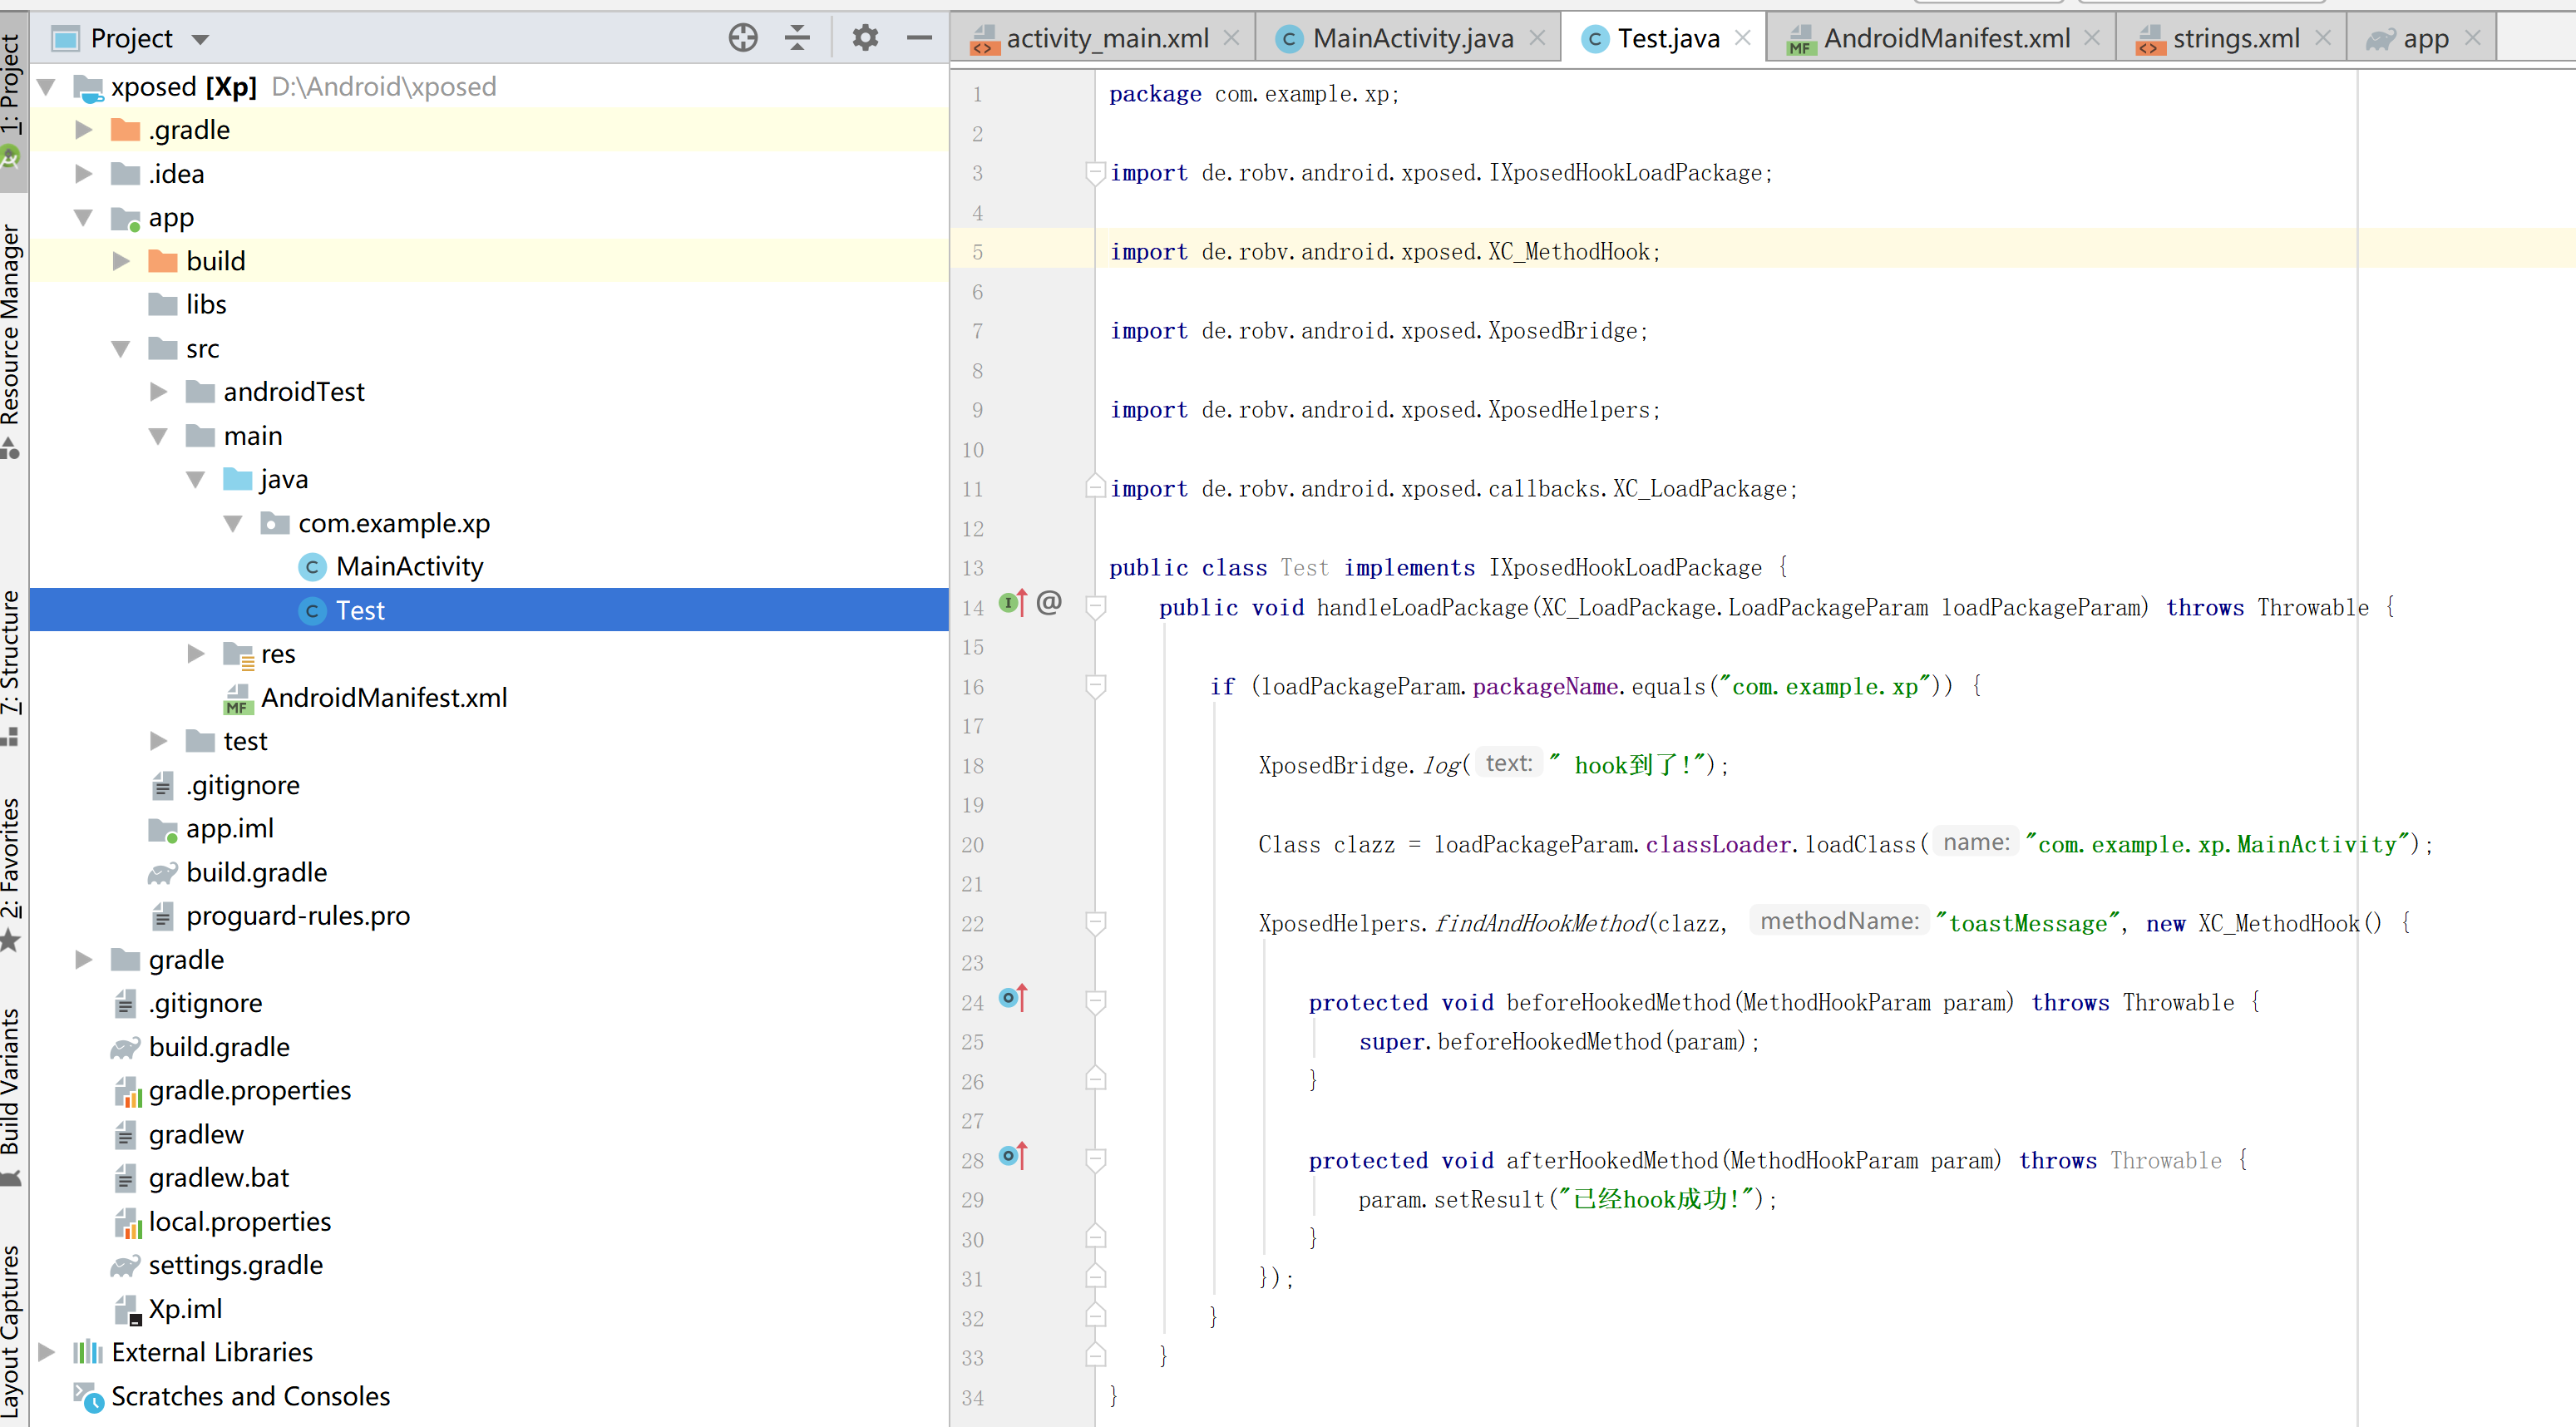Image resolution: width=2576 pixels, height=1427 pixels.
Task: Toggle the Favorites tool window
Action: click(x=11, y=858)
